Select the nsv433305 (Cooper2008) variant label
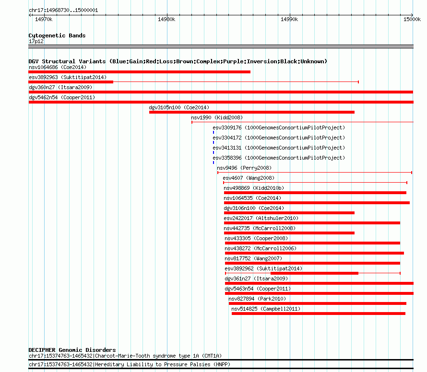 pyautogui.click(x=256, y=238)
